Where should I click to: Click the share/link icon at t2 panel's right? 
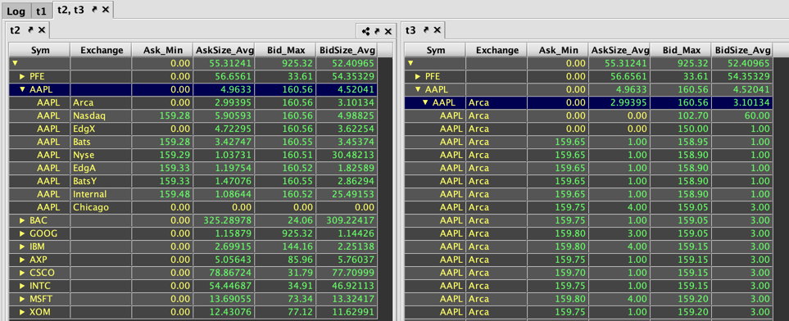click(x=365, y=32)
